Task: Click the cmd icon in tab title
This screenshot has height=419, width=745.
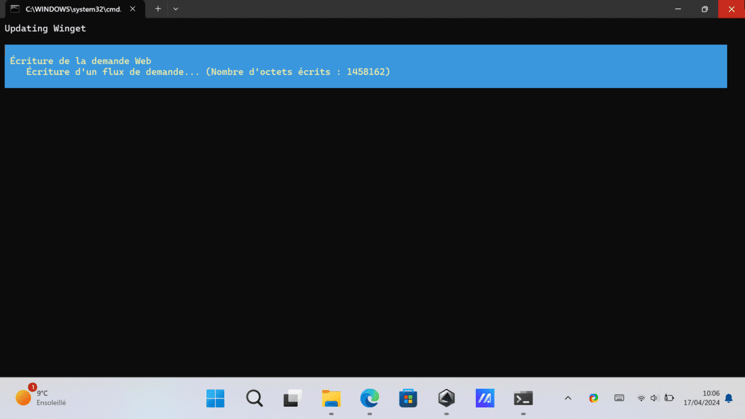Action: coord(15,9)
